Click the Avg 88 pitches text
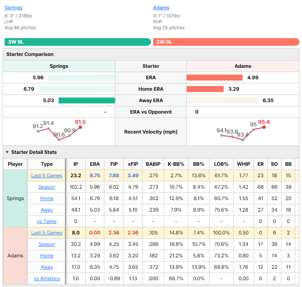Image resolution: width=302 pixels, height=287 pixels. [20, 28]
